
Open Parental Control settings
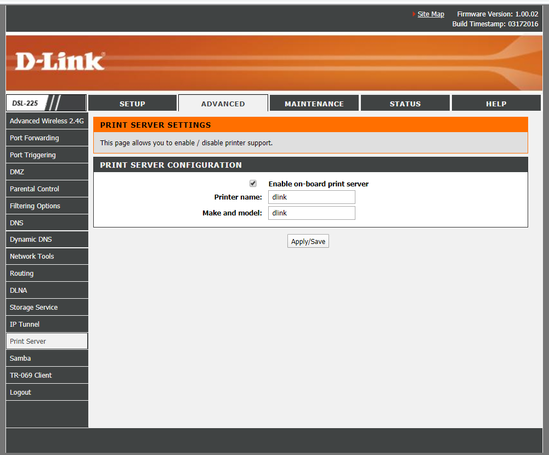coord(47,189)
